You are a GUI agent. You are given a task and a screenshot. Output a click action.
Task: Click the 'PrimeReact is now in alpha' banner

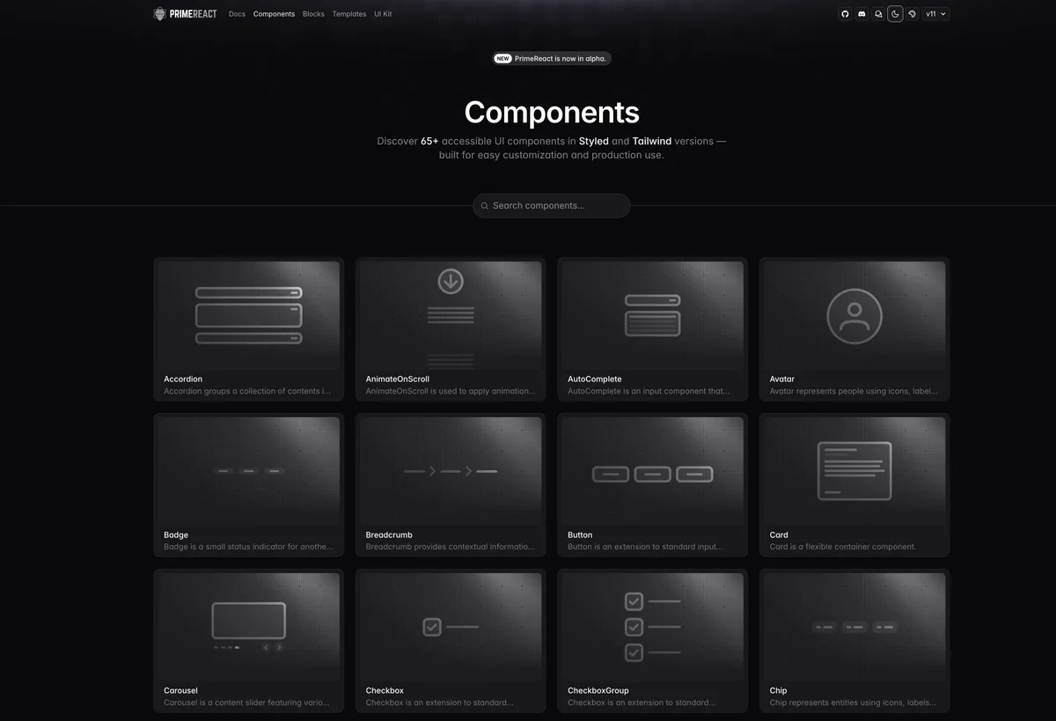[552, 58]
